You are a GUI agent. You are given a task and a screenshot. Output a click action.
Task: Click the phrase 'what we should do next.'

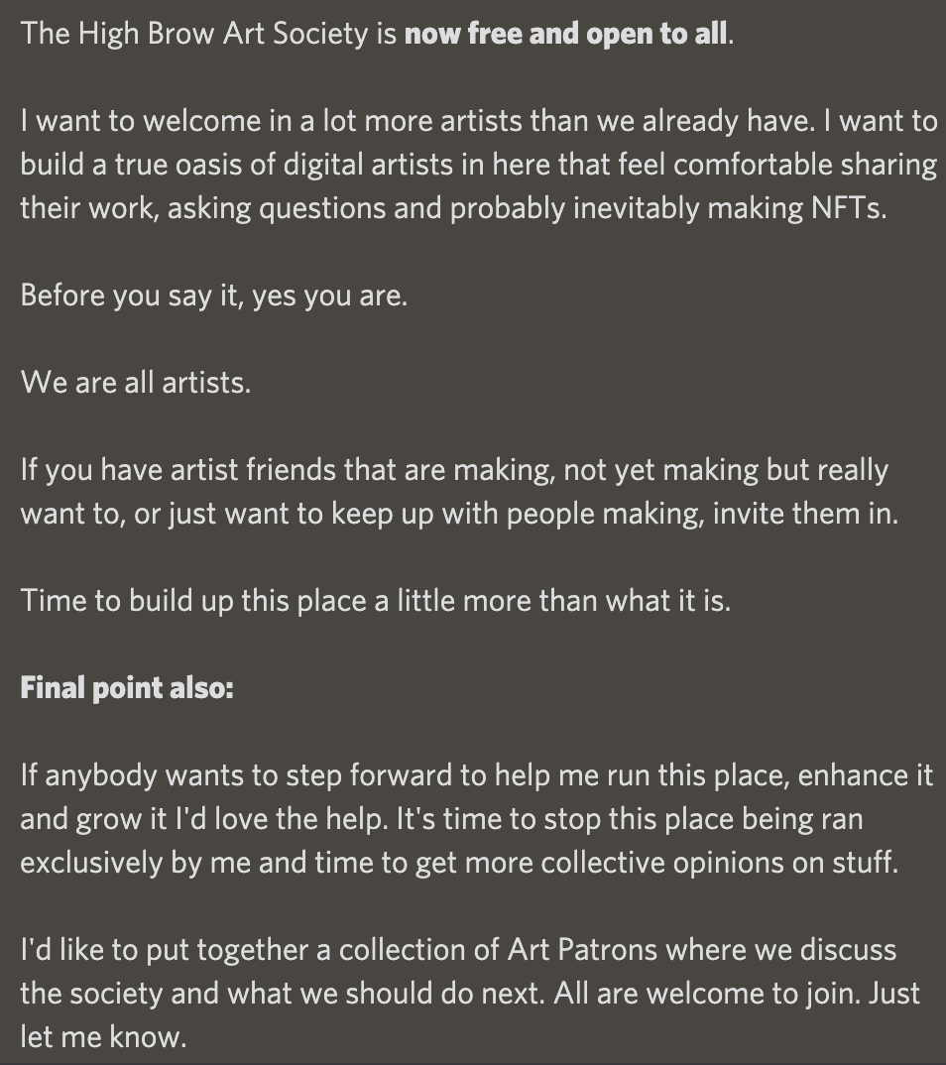[x=386, y=994]
